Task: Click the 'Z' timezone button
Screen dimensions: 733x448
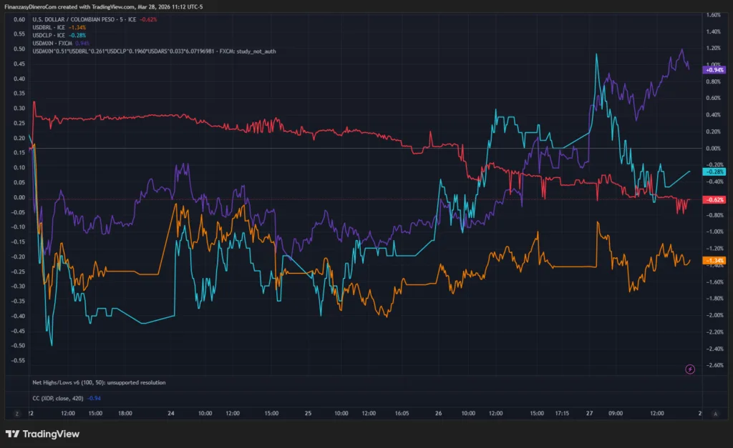Action: pos(16,414)
